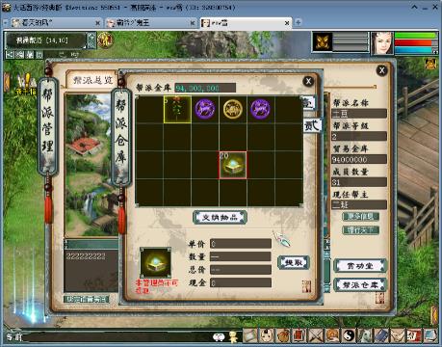Click the red mana bar
Screen dimensions: 442x347
click(x=416, y=42)
